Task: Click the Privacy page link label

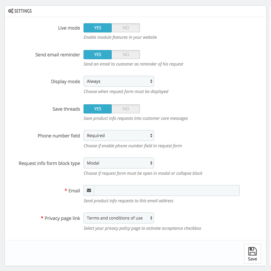Action: click(62, 218)
